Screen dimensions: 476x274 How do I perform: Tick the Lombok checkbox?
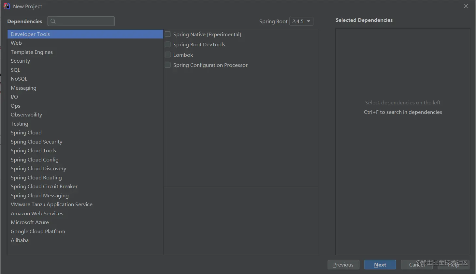tap(168, 55)
